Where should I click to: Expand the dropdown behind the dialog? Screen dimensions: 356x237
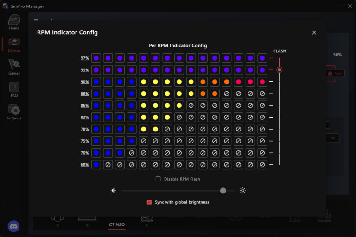pos(334,138)
